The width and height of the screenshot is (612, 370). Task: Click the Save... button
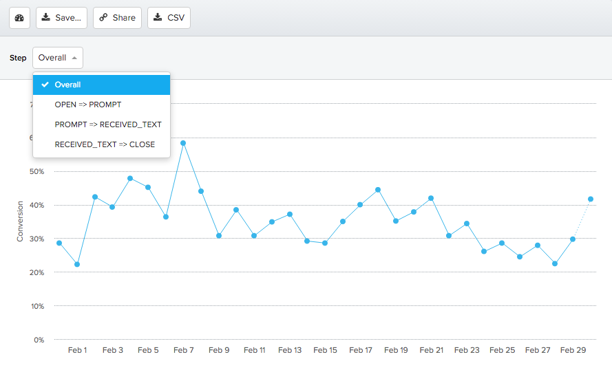(61, 18)
